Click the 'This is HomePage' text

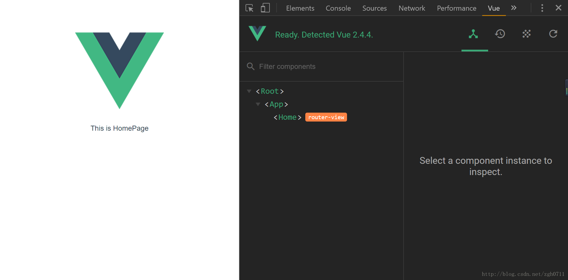[x=120, y=128]
